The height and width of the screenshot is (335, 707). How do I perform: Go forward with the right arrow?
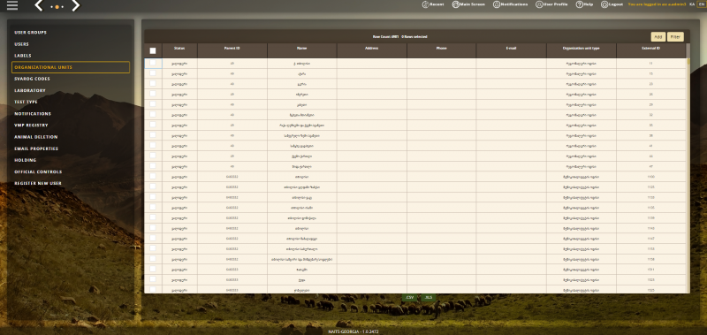point(75,5)
